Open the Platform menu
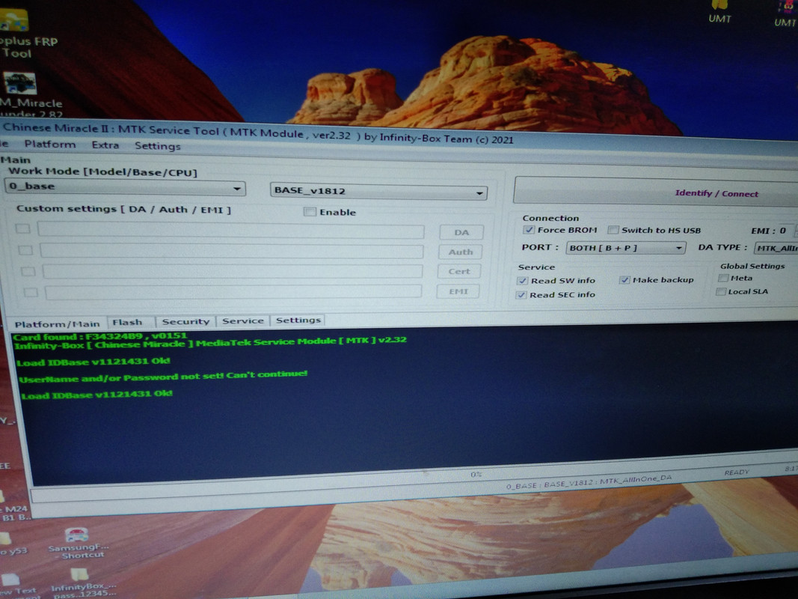 pos(50,145)
